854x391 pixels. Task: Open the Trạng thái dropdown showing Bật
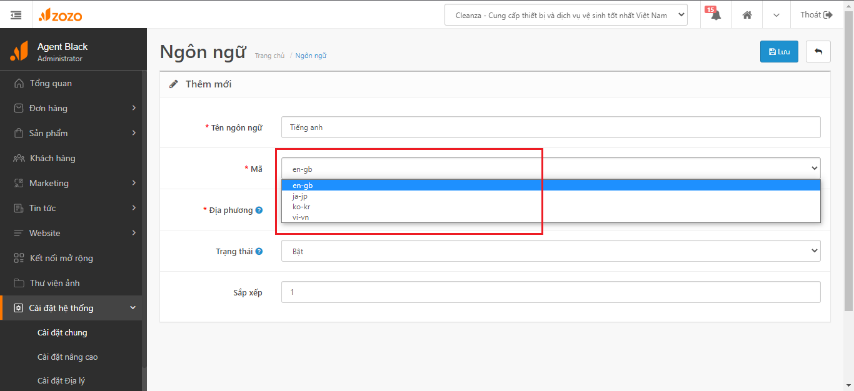click(551, 250)
